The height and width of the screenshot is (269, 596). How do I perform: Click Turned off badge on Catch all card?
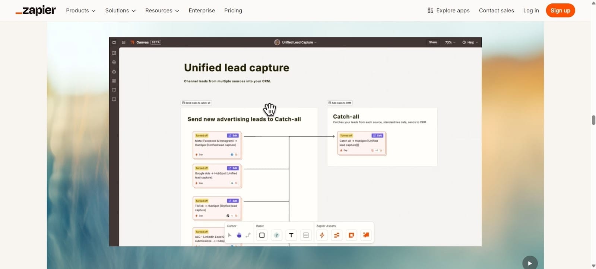346,136
